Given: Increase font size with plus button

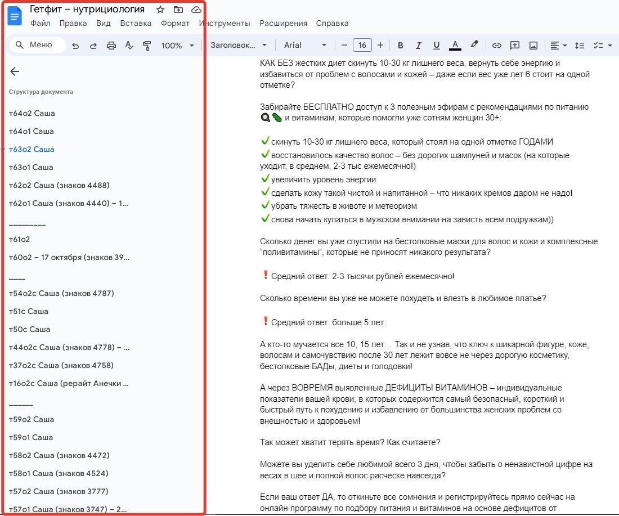Looking at the screenshot, I should click(380, 46).
